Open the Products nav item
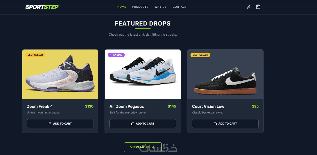This screenshot has height=155, width=317. 140,7
